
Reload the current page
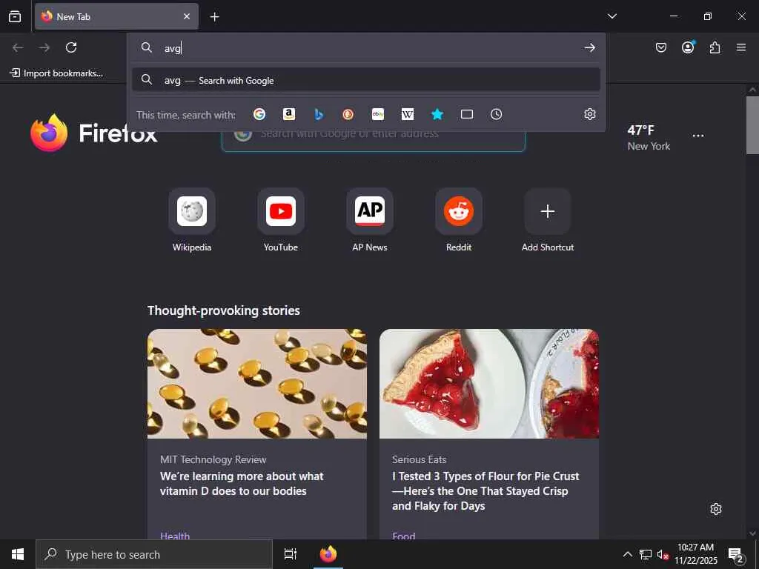coord(71,47)
